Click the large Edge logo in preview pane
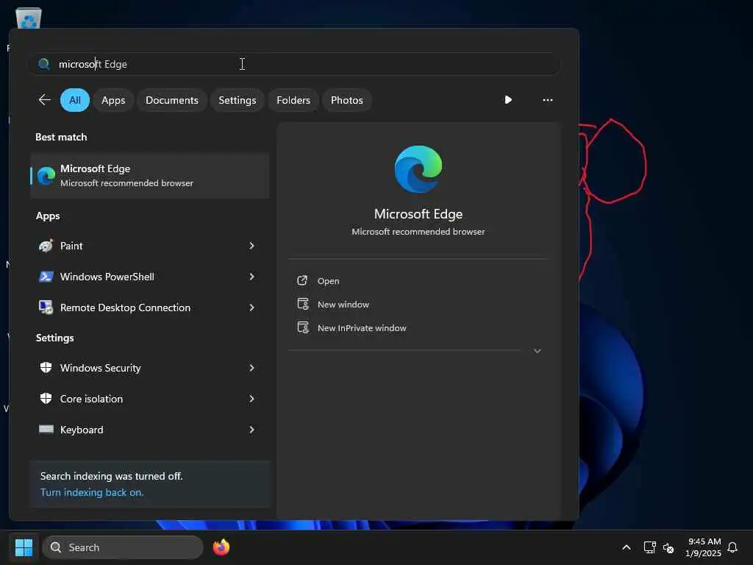The image size is (753, 565). pos(418,169)
